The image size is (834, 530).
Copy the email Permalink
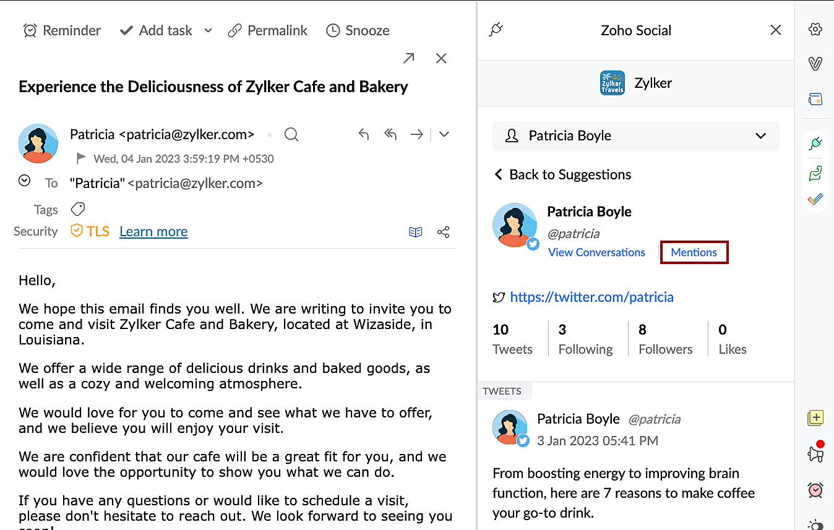coord(267,30)
